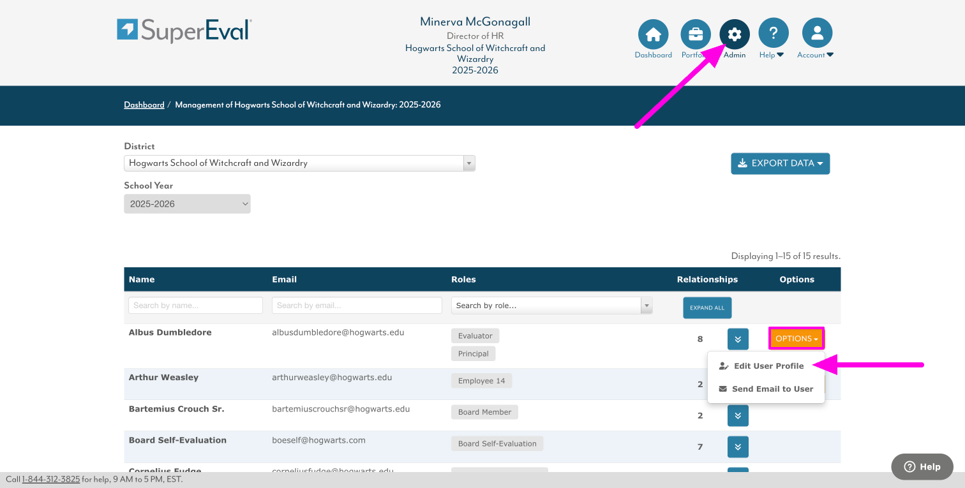This screenshot has width=965, height=488.
Task: Click the Minerva McGonagall header name
Action: [475, 22]
